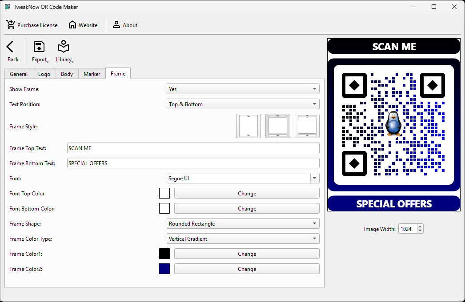
Task: Click the Image Width value field
Action: tap(408, 229)
